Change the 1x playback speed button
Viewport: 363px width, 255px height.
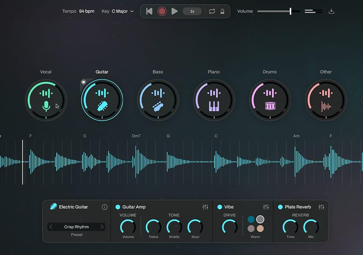[x=192, y=11]
